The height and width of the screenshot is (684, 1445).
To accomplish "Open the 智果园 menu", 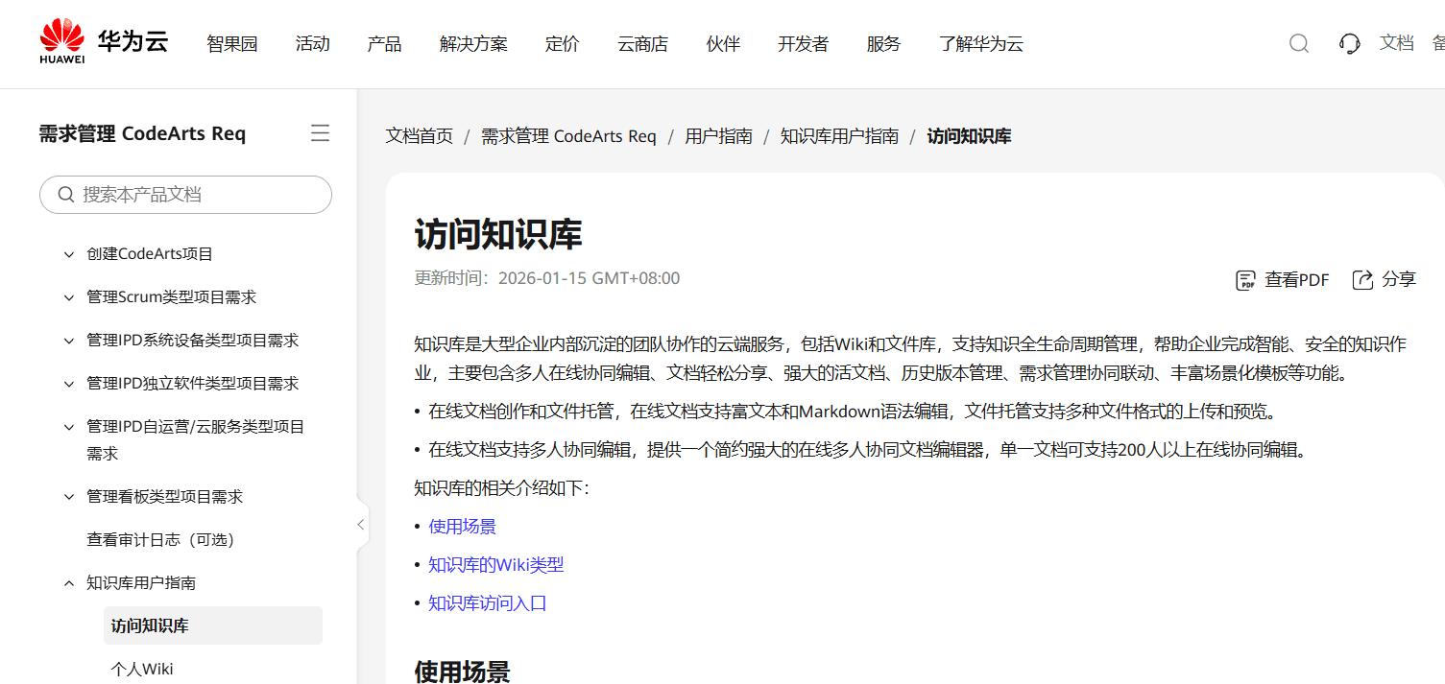I will tap(232, 43).
